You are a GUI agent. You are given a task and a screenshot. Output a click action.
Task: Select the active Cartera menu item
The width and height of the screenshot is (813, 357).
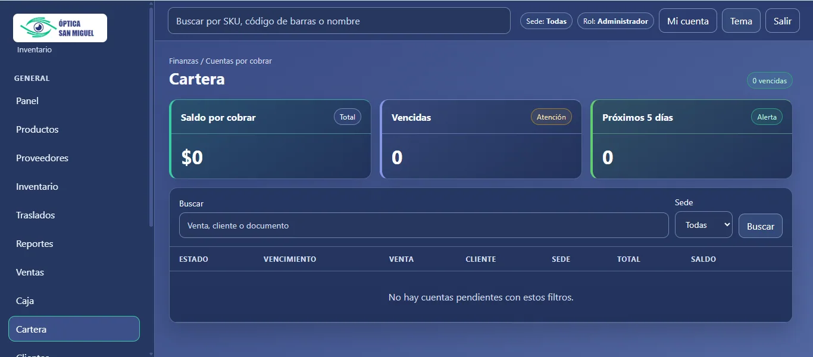coord(74,329)
